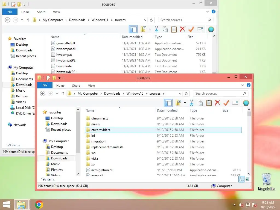280x210 pixels.
Task: Open recent locations dropdown in Windows10 window
Action: click(57, 94)
